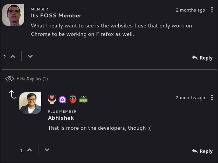This screenshot has width=218, height=163.
Task: Open Its FOSS Member username link
Action: click(x=56, y=15)
